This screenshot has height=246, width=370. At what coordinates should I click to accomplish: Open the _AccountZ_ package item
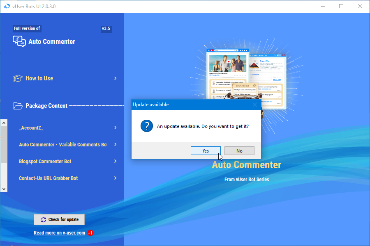(x=31, y=128)
